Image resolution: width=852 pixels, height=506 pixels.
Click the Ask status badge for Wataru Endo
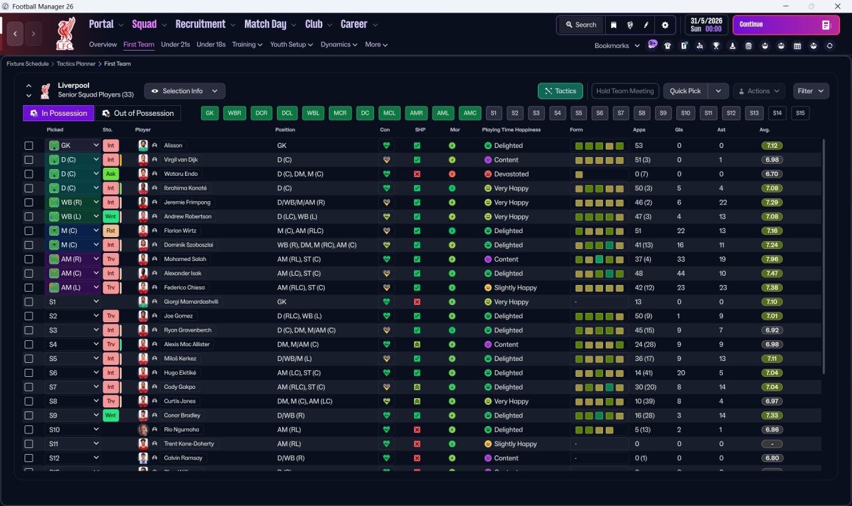pyautogui.click(x=111, y=174)
